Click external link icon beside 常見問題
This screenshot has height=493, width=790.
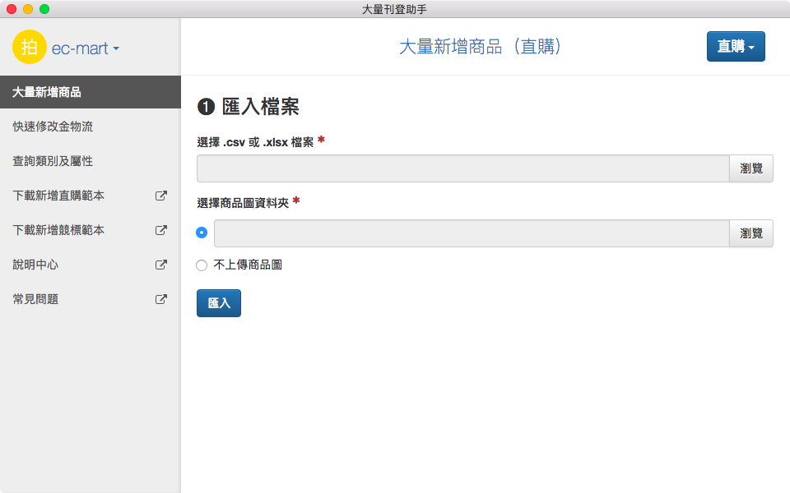pyautogui.click(x=161, y=300)
